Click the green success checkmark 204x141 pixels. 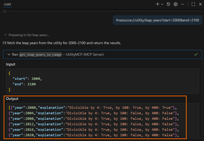(196, 54)
